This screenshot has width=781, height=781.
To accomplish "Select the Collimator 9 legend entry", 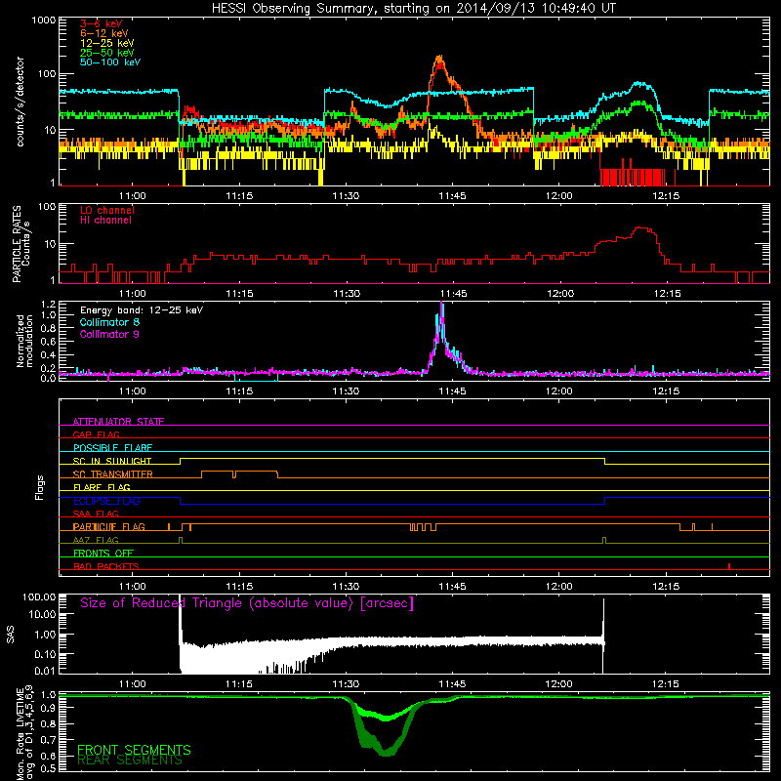I will (x=109, y=334).
